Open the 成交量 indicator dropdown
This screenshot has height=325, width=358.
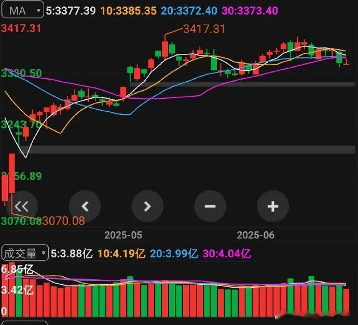tap(25, 253)
